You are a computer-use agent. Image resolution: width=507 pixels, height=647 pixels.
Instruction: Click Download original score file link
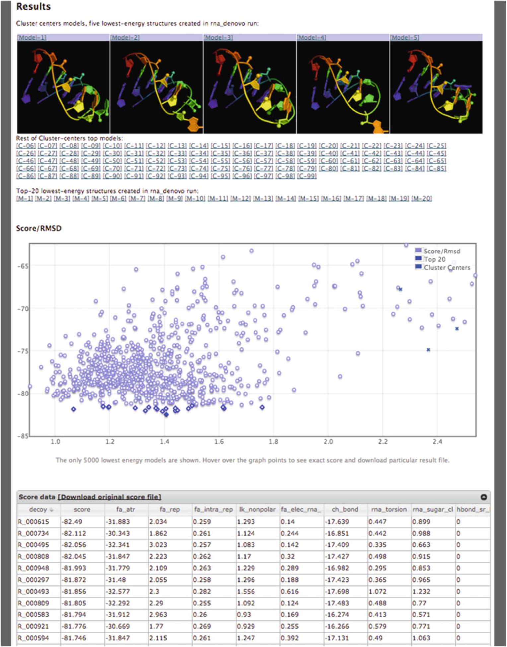pyautogui.click(x=109, y=497)
